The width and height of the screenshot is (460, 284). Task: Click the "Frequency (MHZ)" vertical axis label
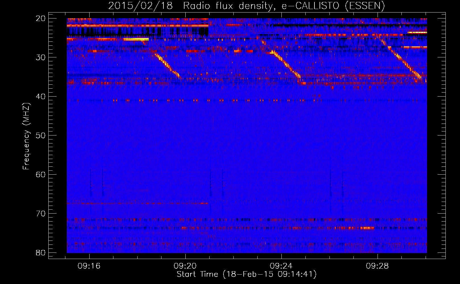(26, 136)
